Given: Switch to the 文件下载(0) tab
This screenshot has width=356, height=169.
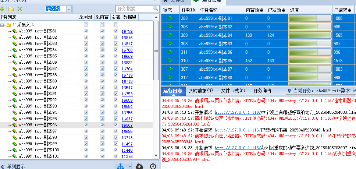Looking at the screenshot, I should [233, 91].
